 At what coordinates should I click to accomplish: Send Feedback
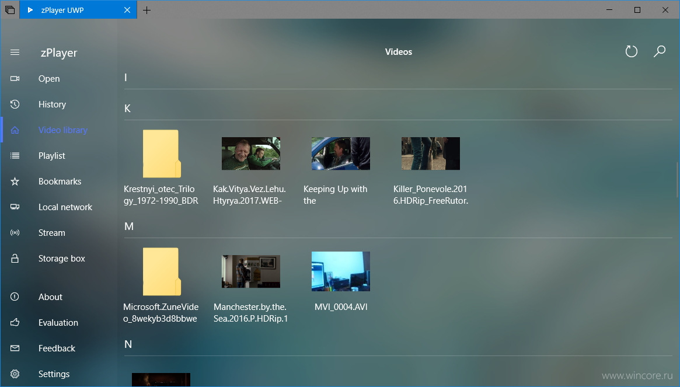click(57, 348)
